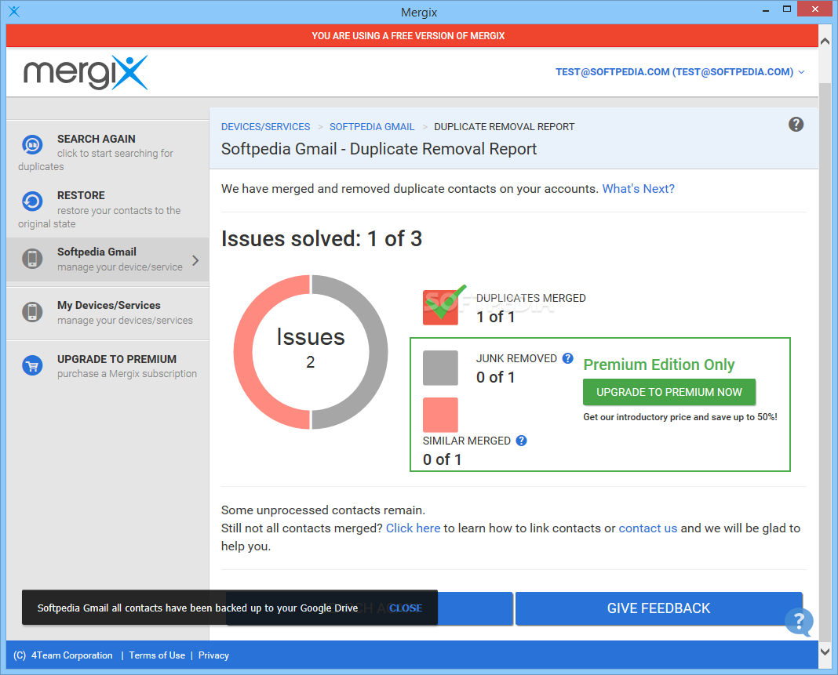Image resolution: width=838 pixels, height=675 pixels.
Task: Click 'Some unprocessed contacts remain.' text
Action: click(323, 510)
